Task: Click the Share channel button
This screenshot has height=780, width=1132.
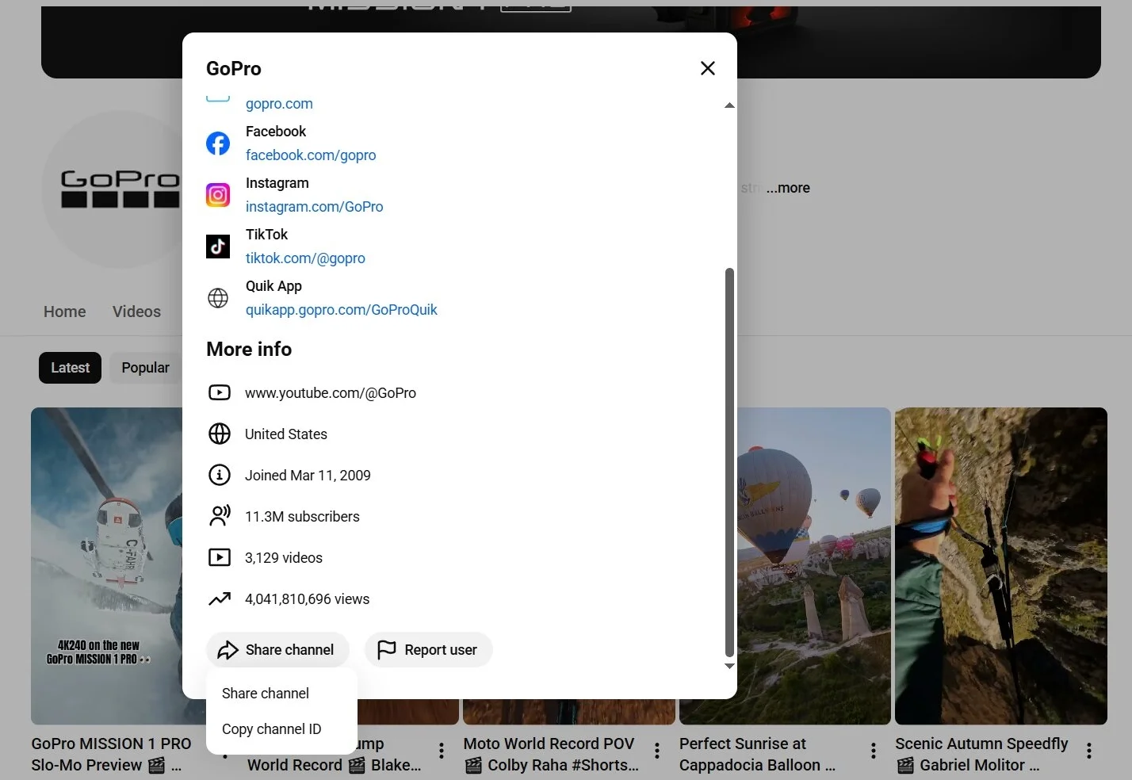Action: tap(277, 650)
